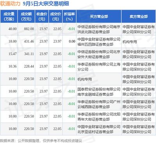Screen dimensions: 156x143
Task: Select the 折溢率(%) column header
Action: (69, 16)
